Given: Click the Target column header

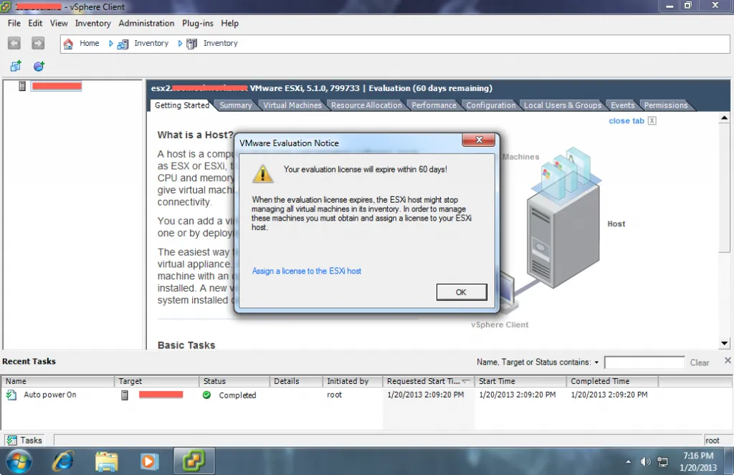Looking at the screenshot, I should 157,381.
